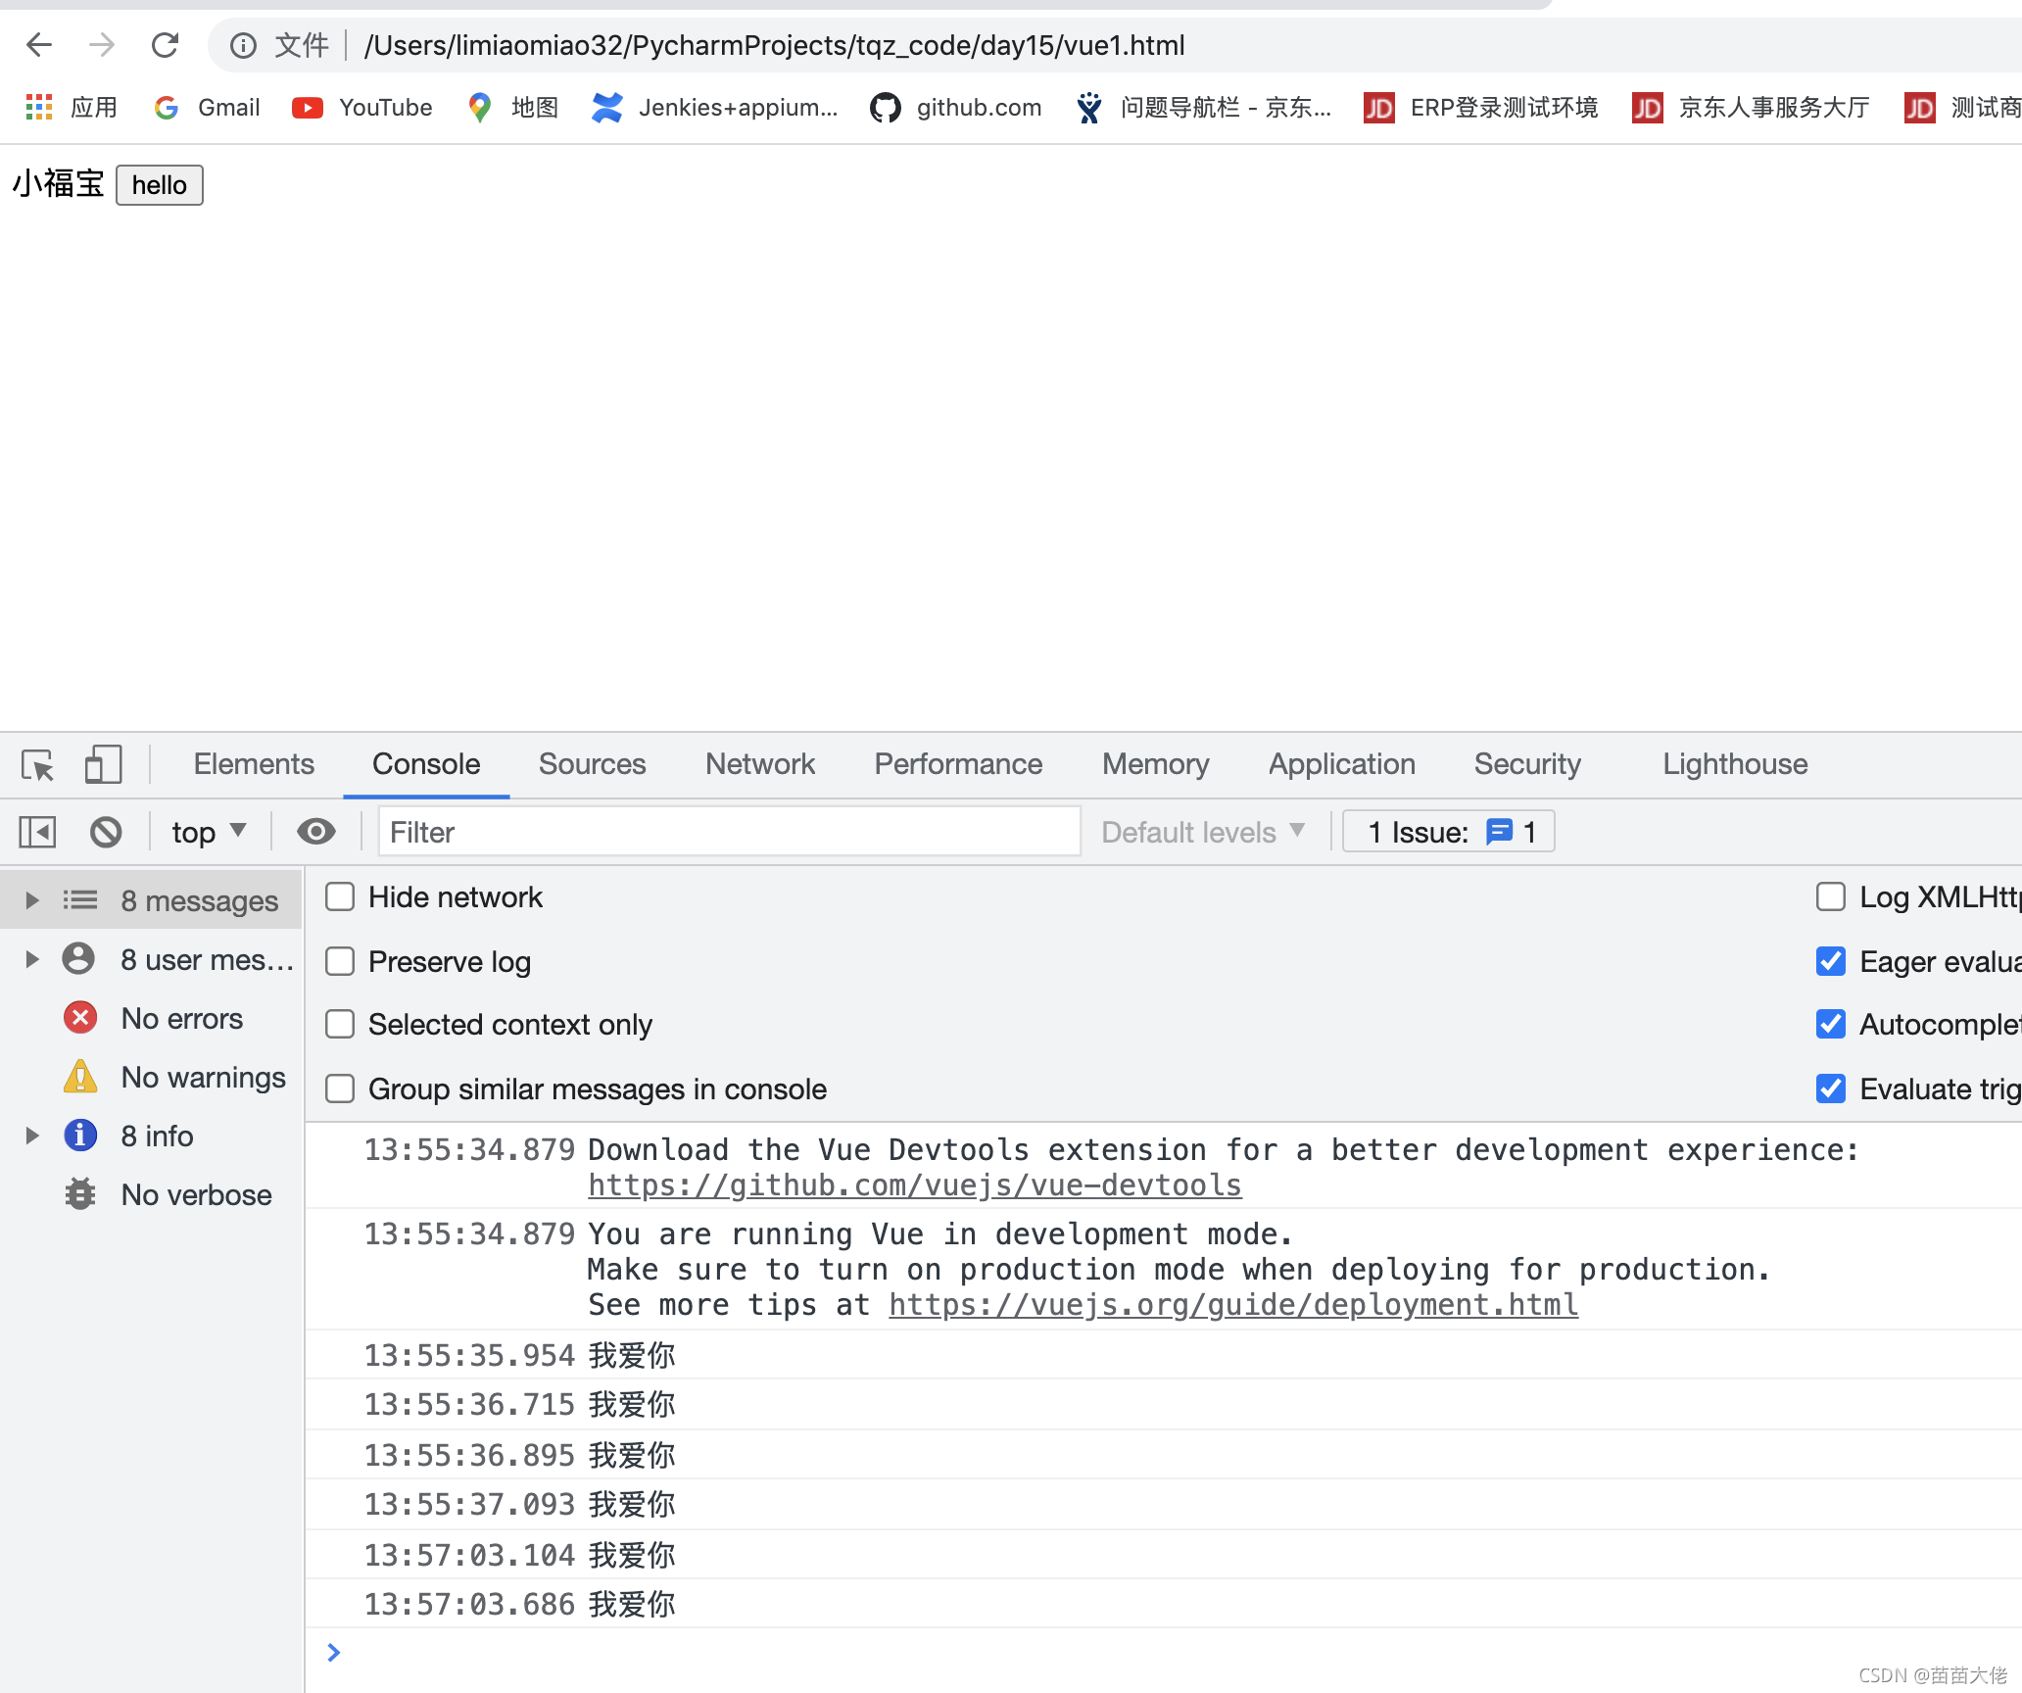
Task: Switch to the Memory tab
Action: [x=1156, y=764]
